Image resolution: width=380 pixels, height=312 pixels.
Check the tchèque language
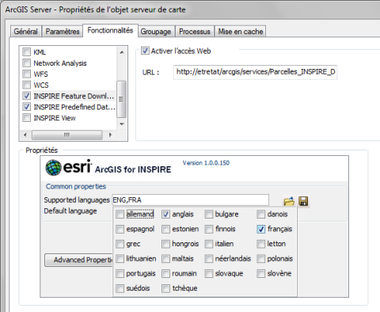(165, 288)
